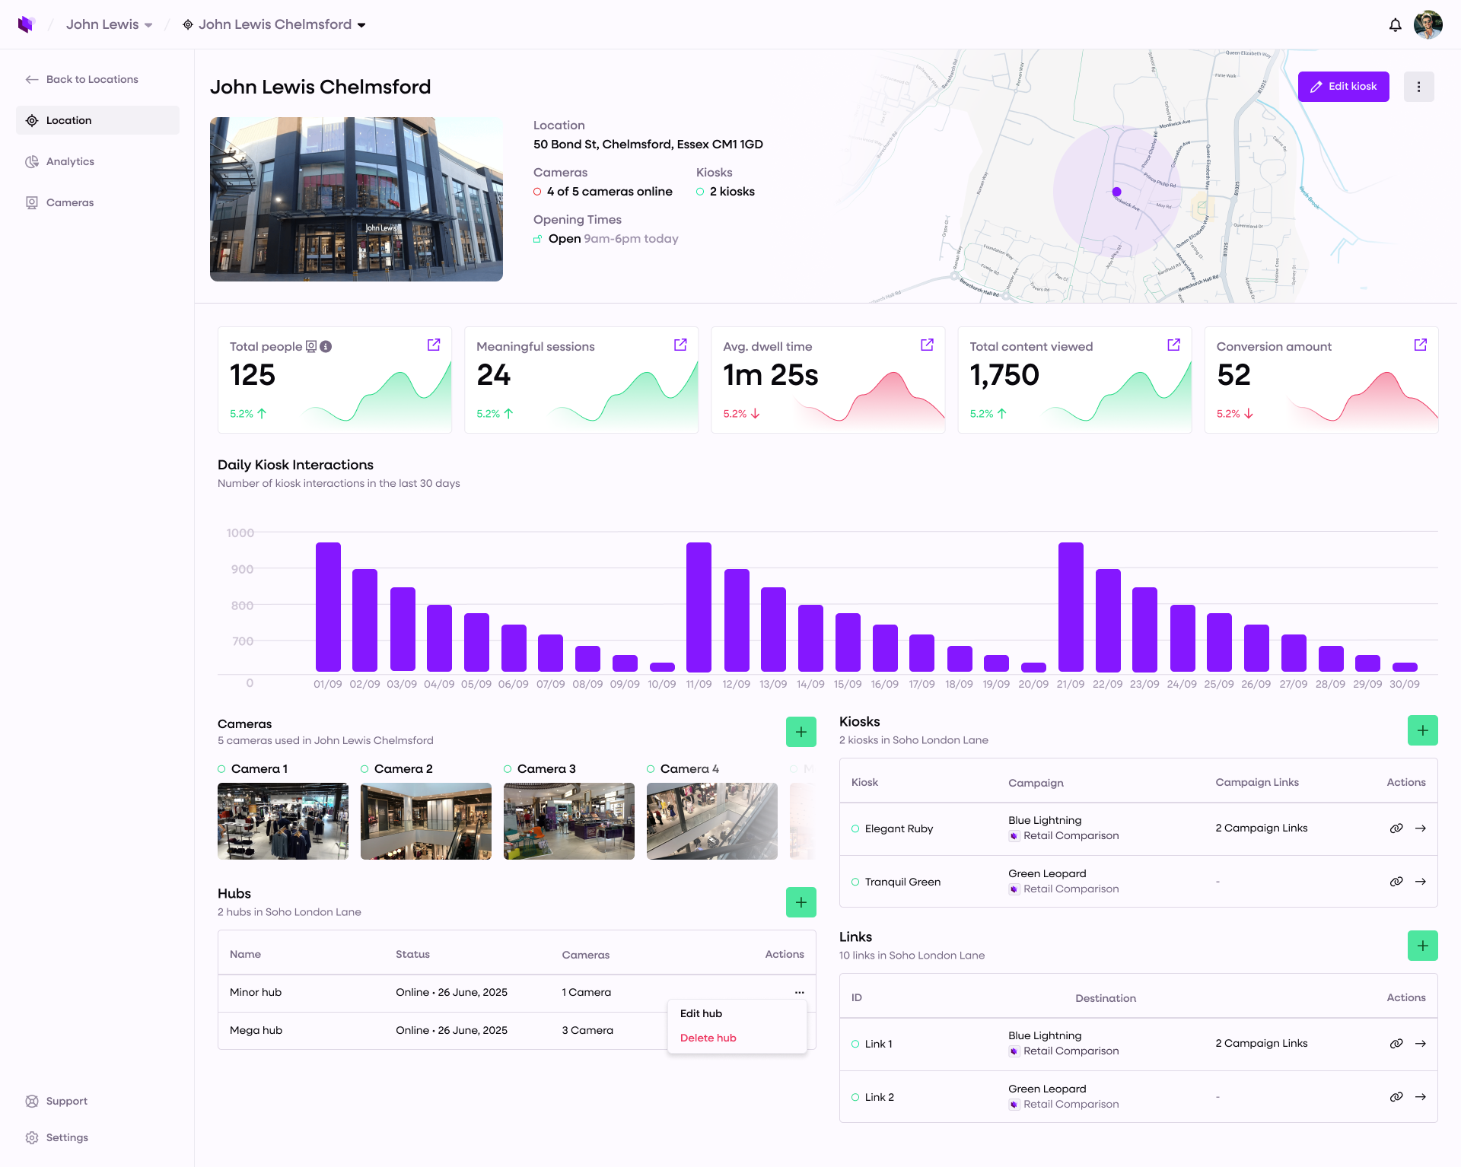Viewport: 1461px width, 1167px height.
Task: Show Total people info tooltip icon
Action: (326, 347)
